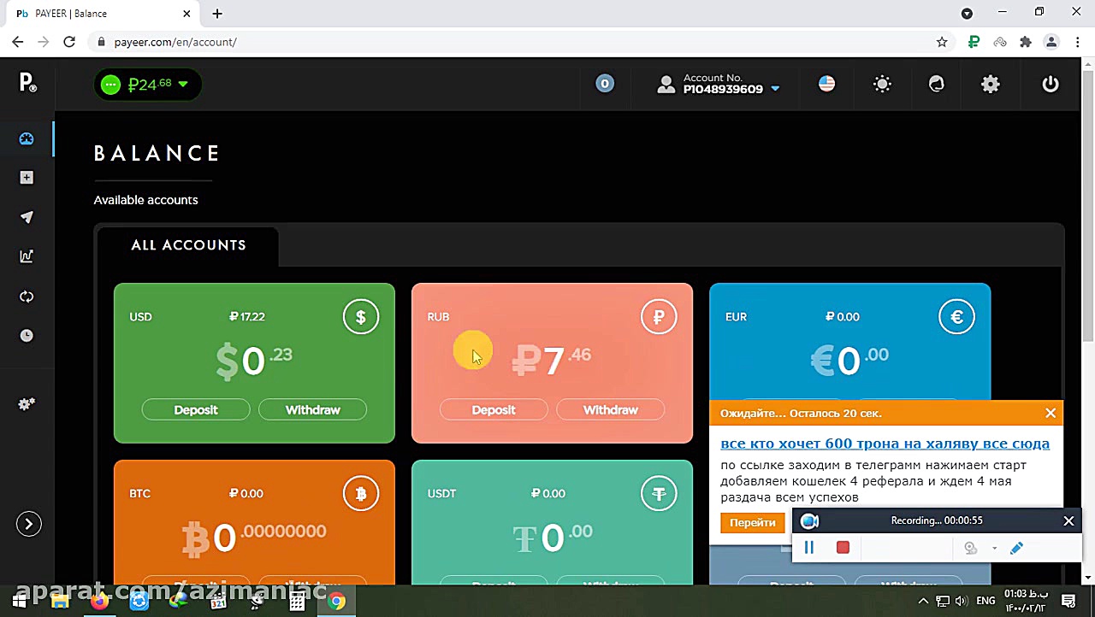Screen dimensions: 1095x617
Task: Change language via the flag icon
Action: pyautogui.click(x=826, y=83)
